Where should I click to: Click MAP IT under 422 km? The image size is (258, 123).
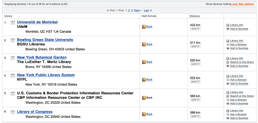pos(196,29)
